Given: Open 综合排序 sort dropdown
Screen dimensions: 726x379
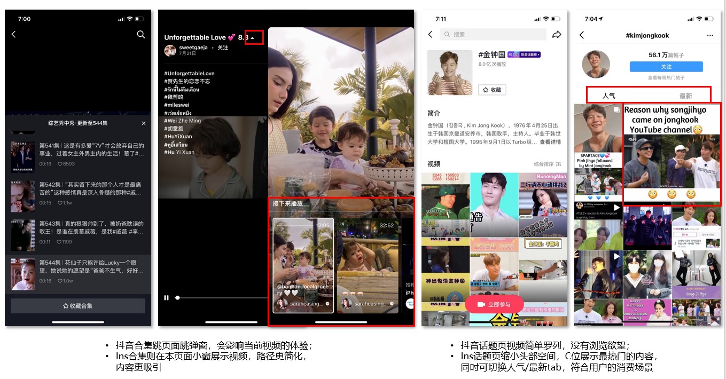Looking at the screenshot, I should pos(548,164).
